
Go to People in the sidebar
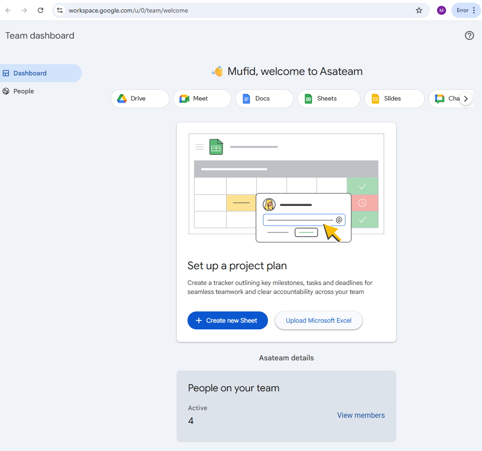coord(23,91)
